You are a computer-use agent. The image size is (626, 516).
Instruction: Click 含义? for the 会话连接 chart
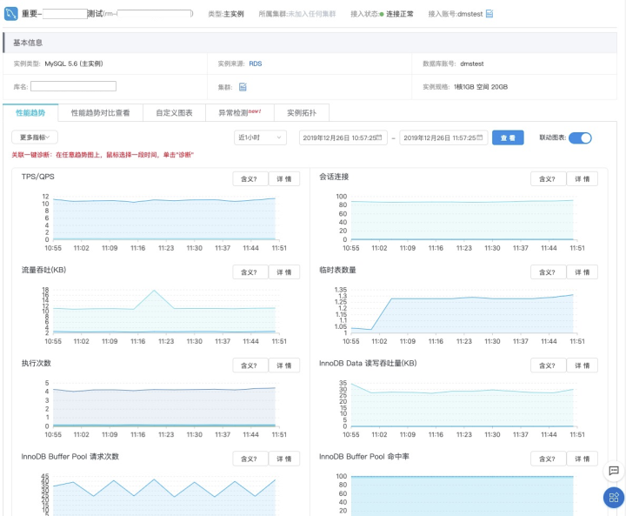coord(548,178)
